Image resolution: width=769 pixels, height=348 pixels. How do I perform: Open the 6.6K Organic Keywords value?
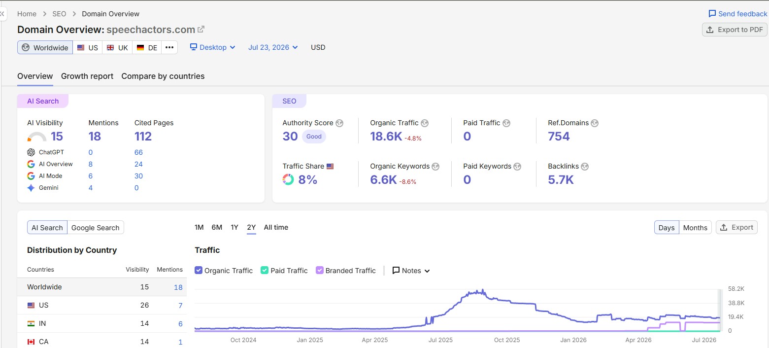383,180
